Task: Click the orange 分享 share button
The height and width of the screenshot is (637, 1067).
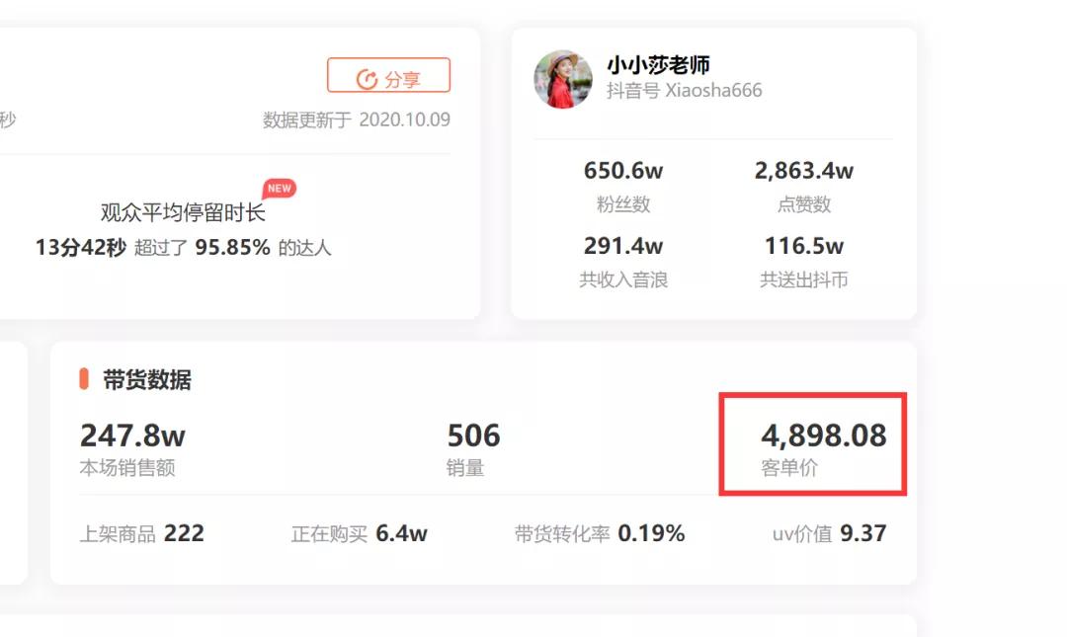Action: 388,75
